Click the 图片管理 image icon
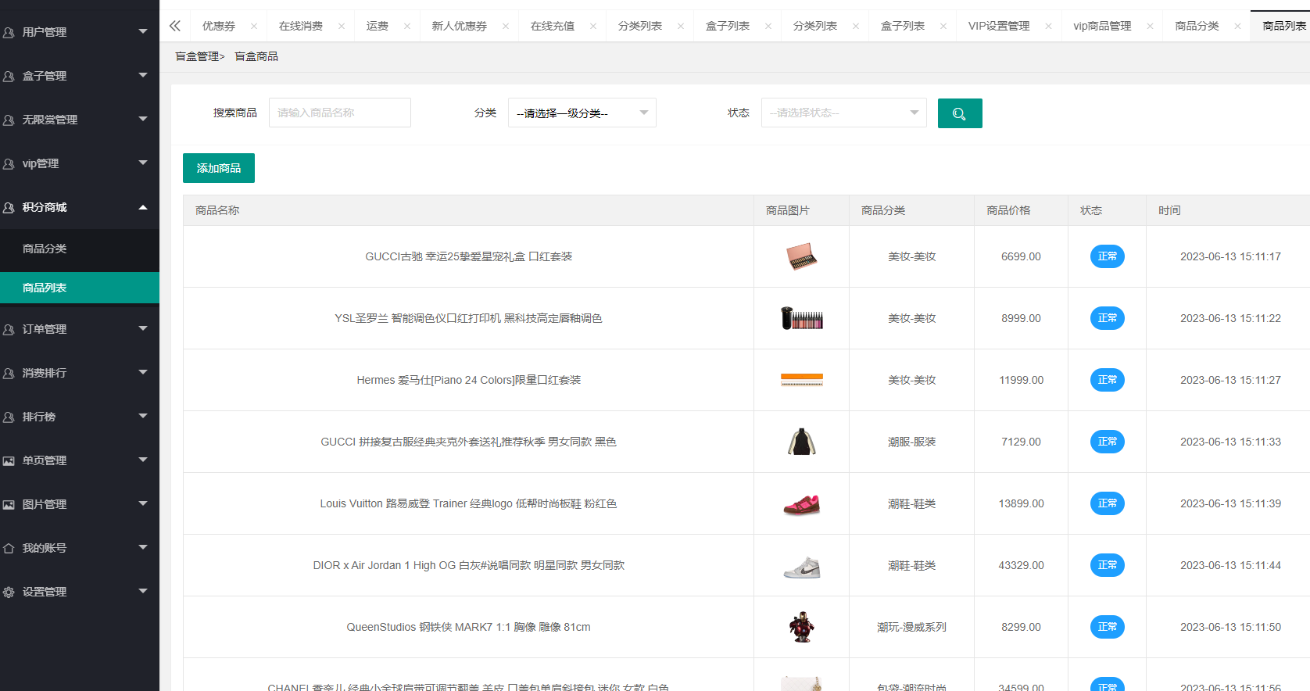Screen dimensions: 1310x691 tap(9, 505)
